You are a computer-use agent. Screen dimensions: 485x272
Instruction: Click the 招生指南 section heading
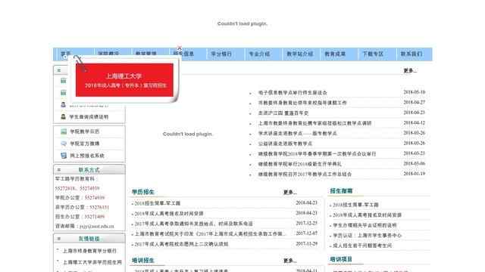coord(341,191)
